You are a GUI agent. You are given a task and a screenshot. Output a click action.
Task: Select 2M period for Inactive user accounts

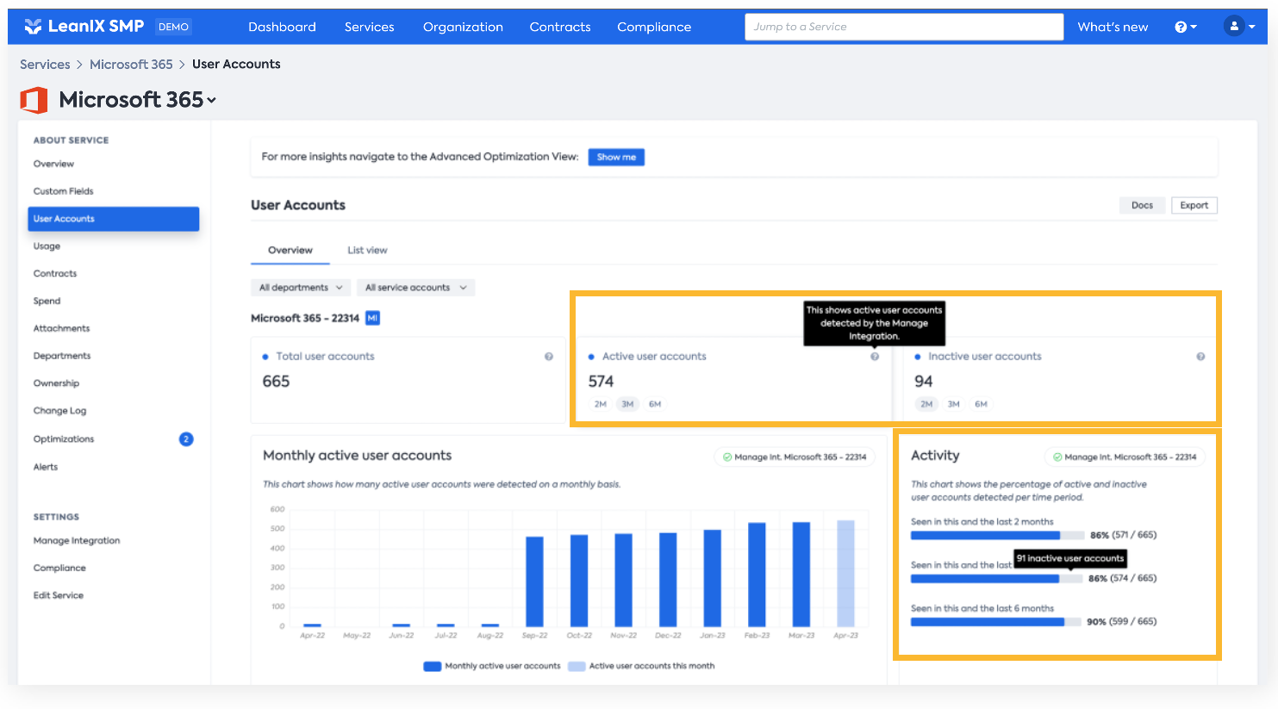pos(926,404)
